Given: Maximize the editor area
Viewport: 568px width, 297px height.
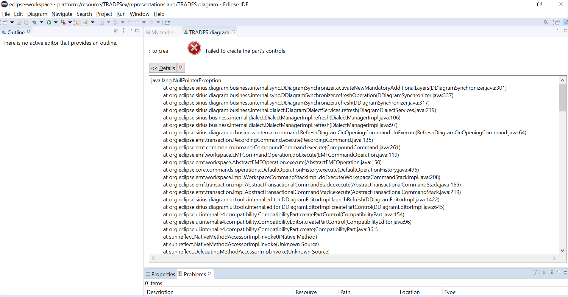Looking at the screenshot, I should pos(566,30).
